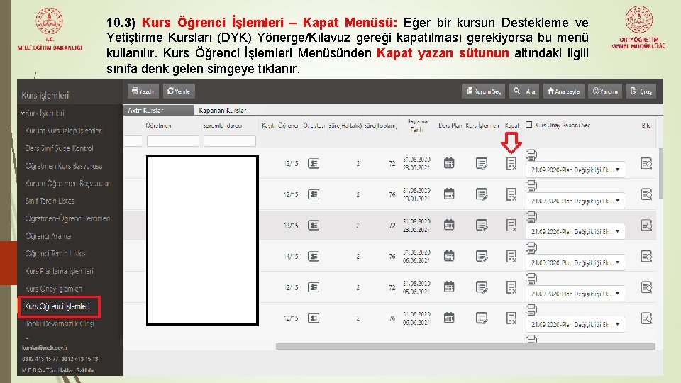Image resolution: width=681 pixels, height=383 pixels.
Task: Expand report dropdown in row ending 05.06.2021
Action: point(575,294)
